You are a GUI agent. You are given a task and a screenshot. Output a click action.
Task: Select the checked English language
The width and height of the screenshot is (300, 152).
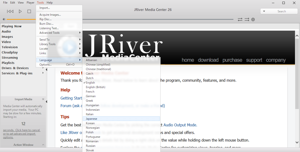coord(121,83)
